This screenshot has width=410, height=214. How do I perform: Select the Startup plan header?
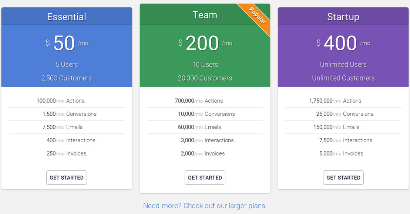[x=343, y=16]
